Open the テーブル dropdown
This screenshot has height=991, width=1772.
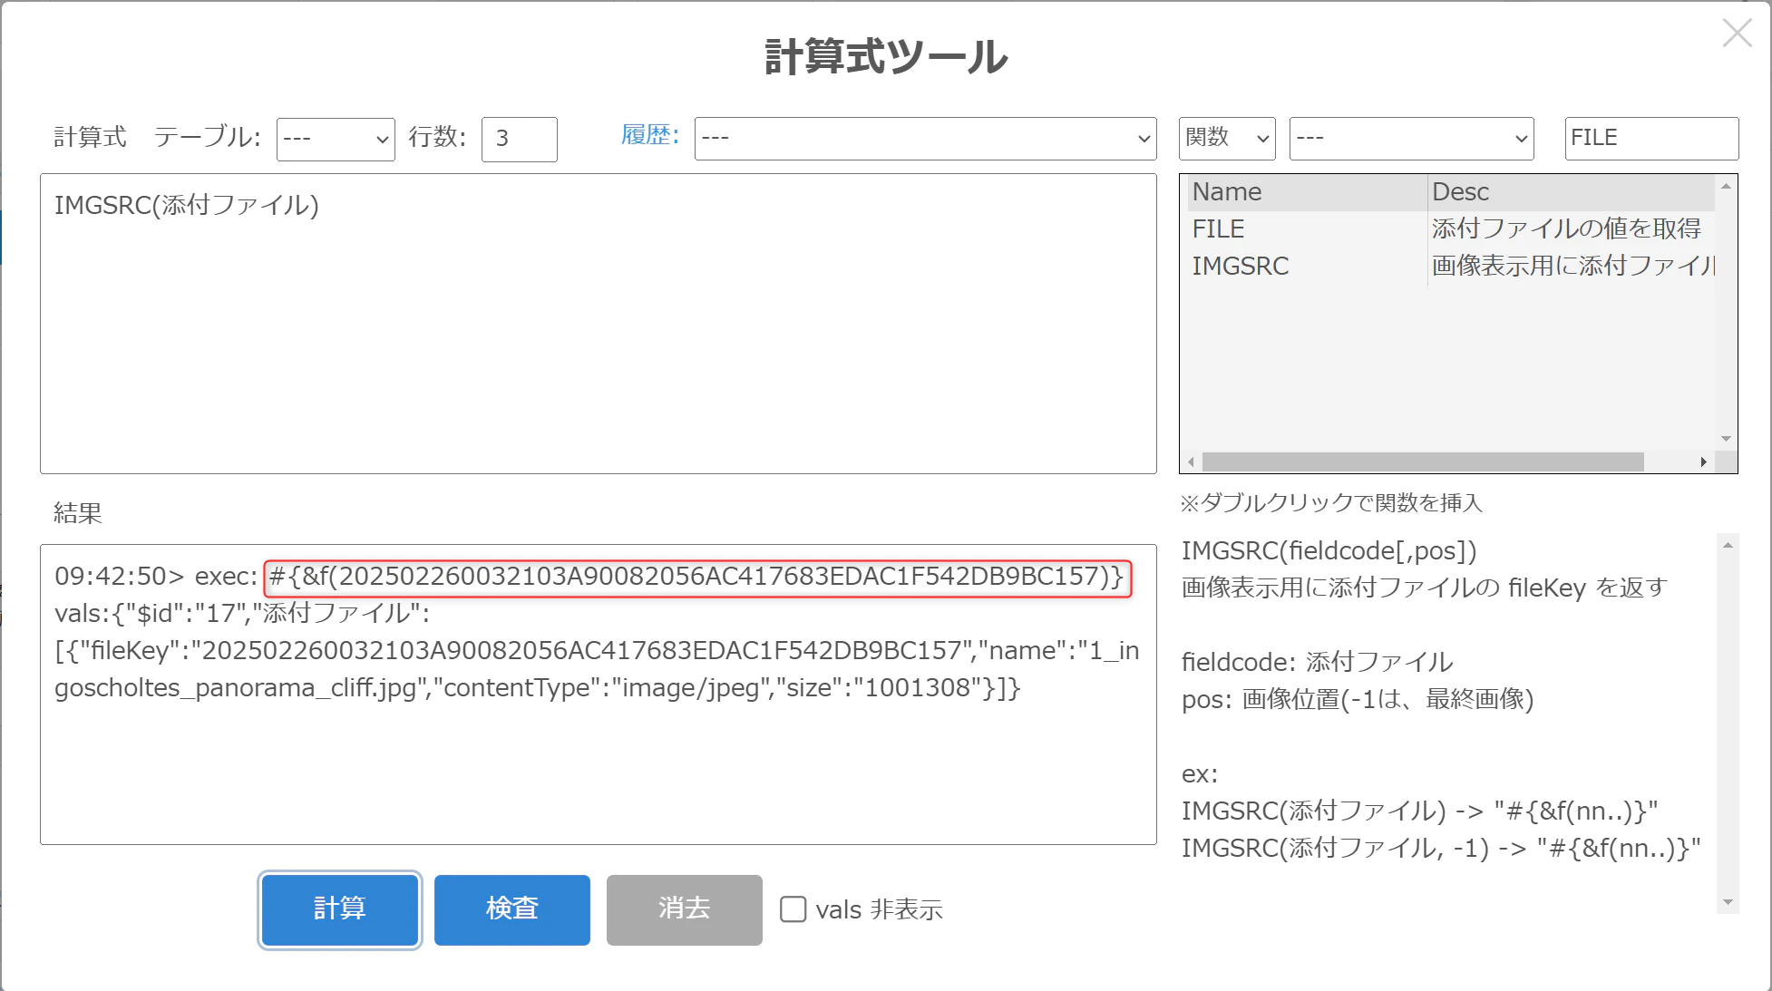tap(336, 139)
